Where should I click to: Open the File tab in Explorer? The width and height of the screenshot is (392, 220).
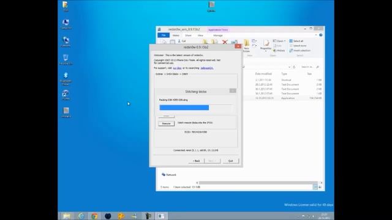tap(164, 35)
